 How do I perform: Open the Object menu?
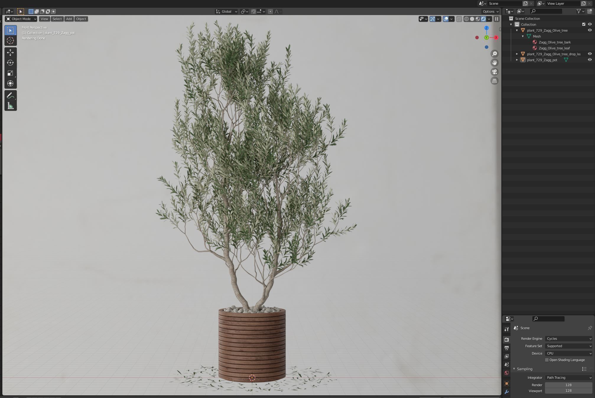[x=81, y=19]
